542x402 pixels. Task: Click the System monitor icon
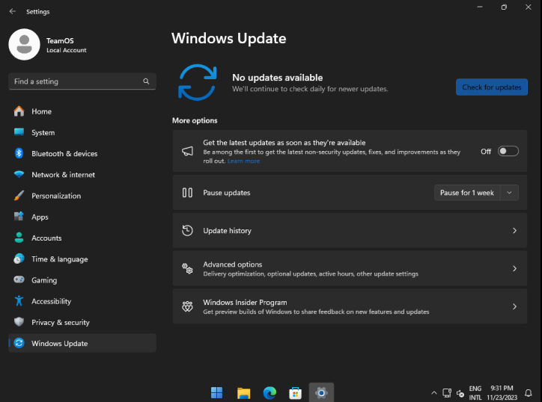tap(19, 132)
